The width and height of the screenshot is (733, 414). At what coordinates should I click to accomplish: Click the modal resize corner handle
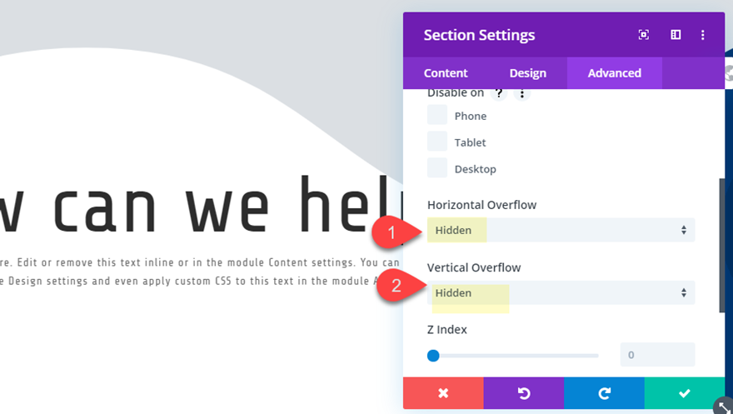(723, 406)
